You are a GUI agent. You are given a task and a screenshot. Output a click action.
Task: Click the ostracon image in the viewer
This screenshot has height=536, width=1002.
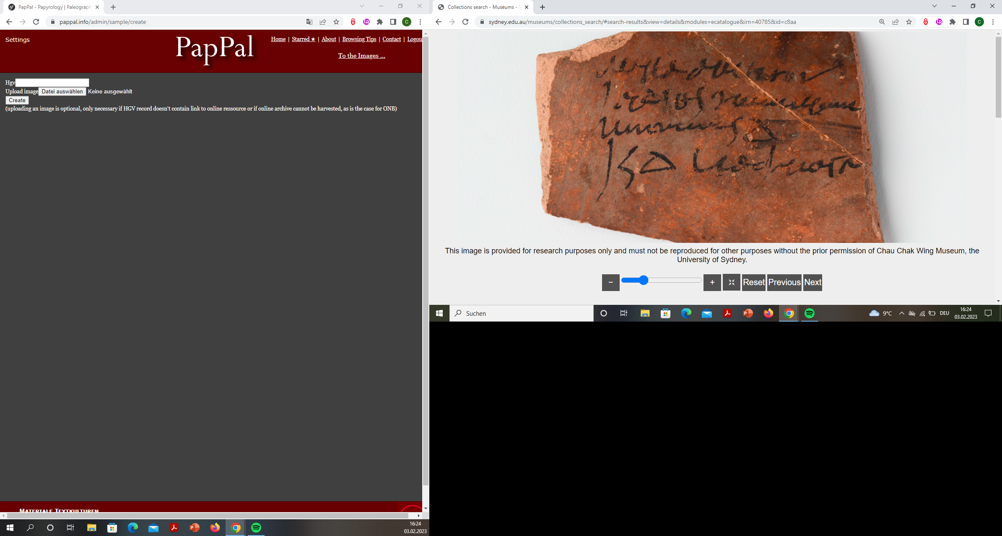pyautogui.click(x=712, y=137)
